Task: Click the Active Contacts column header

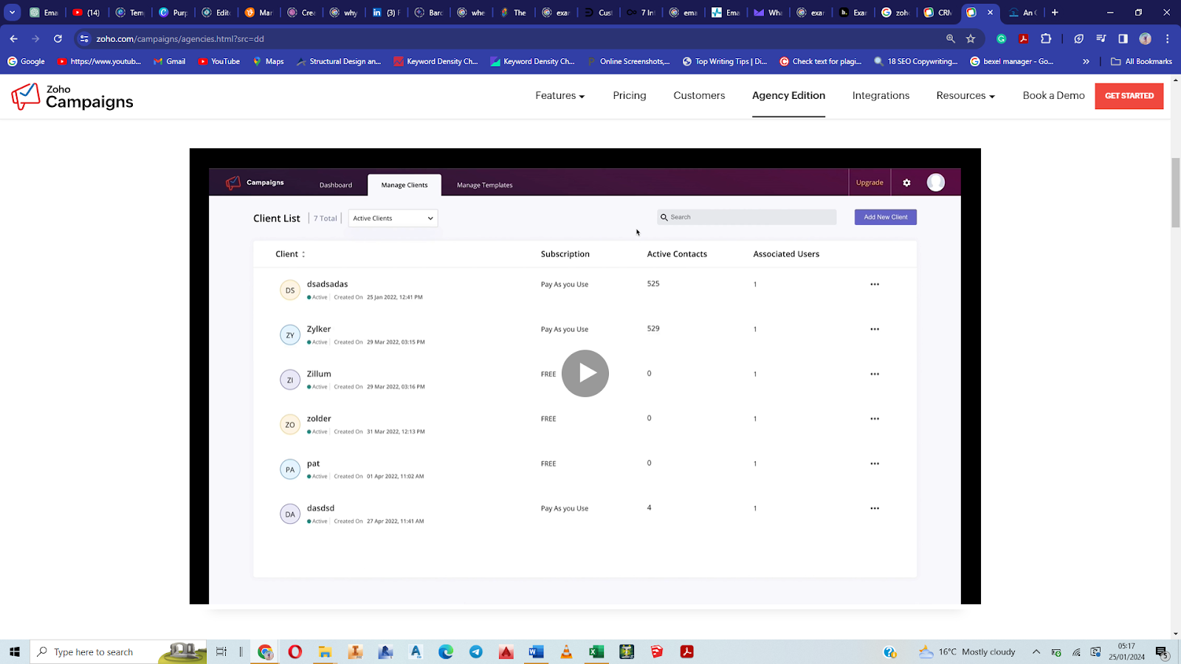Action: pos(677,254)
